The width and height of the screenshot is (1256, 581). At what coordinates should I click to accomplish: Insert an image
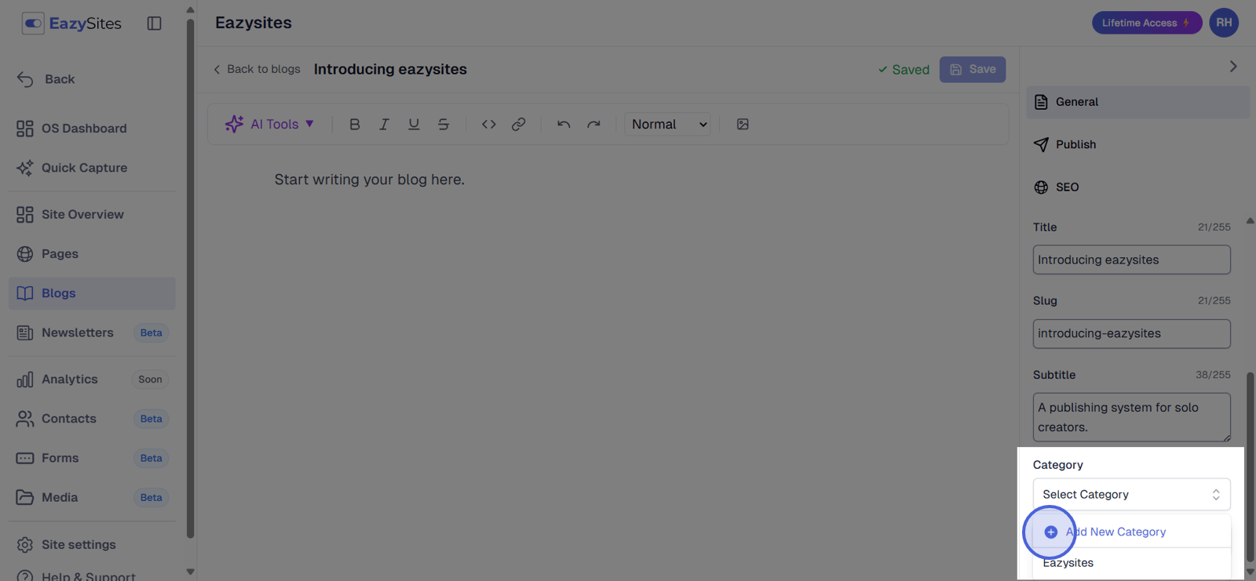tap(743, 124)
